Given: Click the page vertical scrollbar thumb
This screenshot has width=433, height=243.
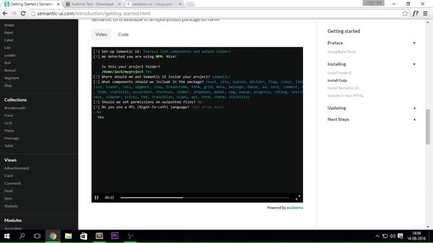Looking at the screenshot, I should 428,126.
